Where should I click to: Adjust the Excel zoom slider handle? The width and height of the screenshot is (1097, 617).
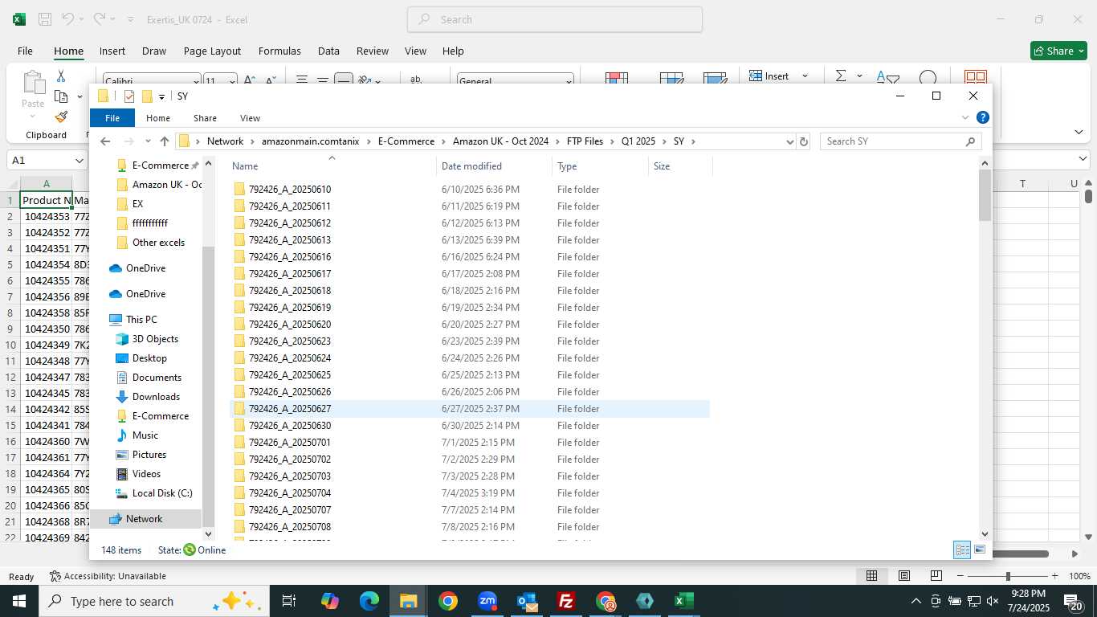(x=1007, y=576)
